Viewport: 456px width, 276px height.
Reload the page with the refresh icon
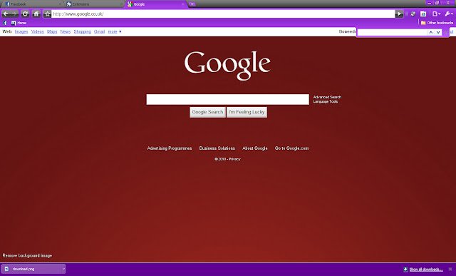(26, 14)
